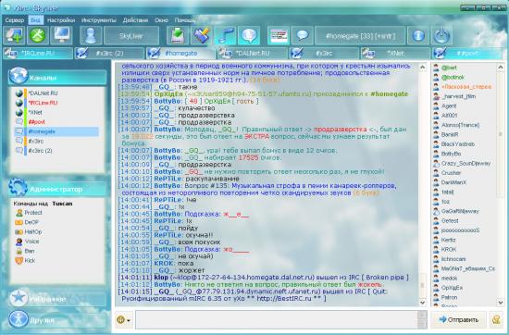
Task: Click the chat scrollbar down arrow
Action: tap(422, 303)
